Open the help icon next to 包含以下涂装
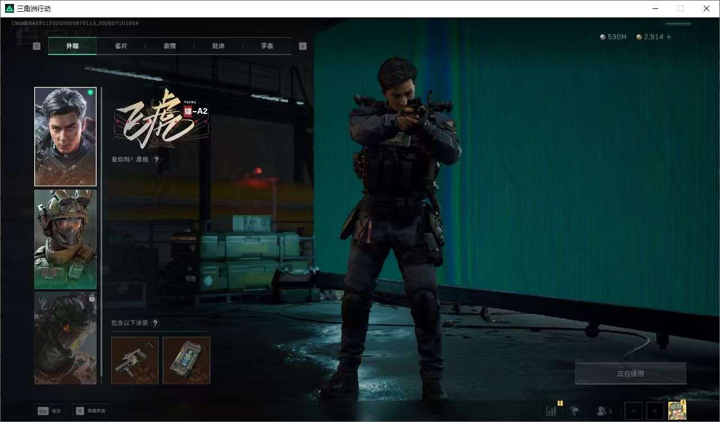This screenshot has width=720, height=422. [156, 323]
